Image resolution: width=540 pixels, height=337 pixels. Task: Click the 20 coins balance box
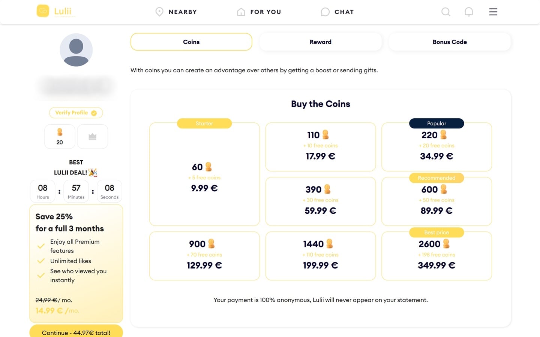(60, 137)
